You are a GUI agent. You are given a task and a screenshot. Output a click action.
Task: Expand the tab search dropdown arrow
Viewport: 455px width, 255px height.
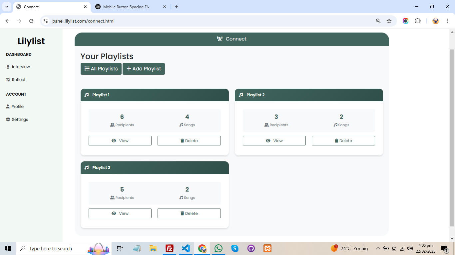7,7
